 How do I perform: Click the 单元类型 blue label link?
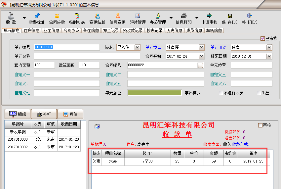click(153, 47)
